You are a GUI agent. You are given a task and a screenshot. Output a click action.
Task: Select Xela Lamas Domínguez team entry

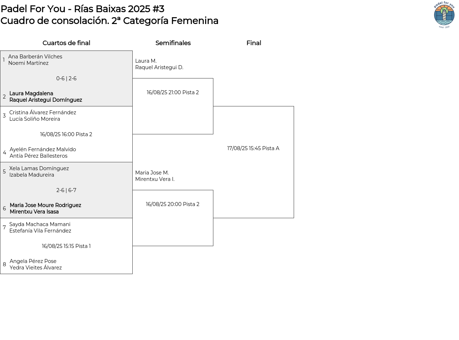click(x=39, y=172)
